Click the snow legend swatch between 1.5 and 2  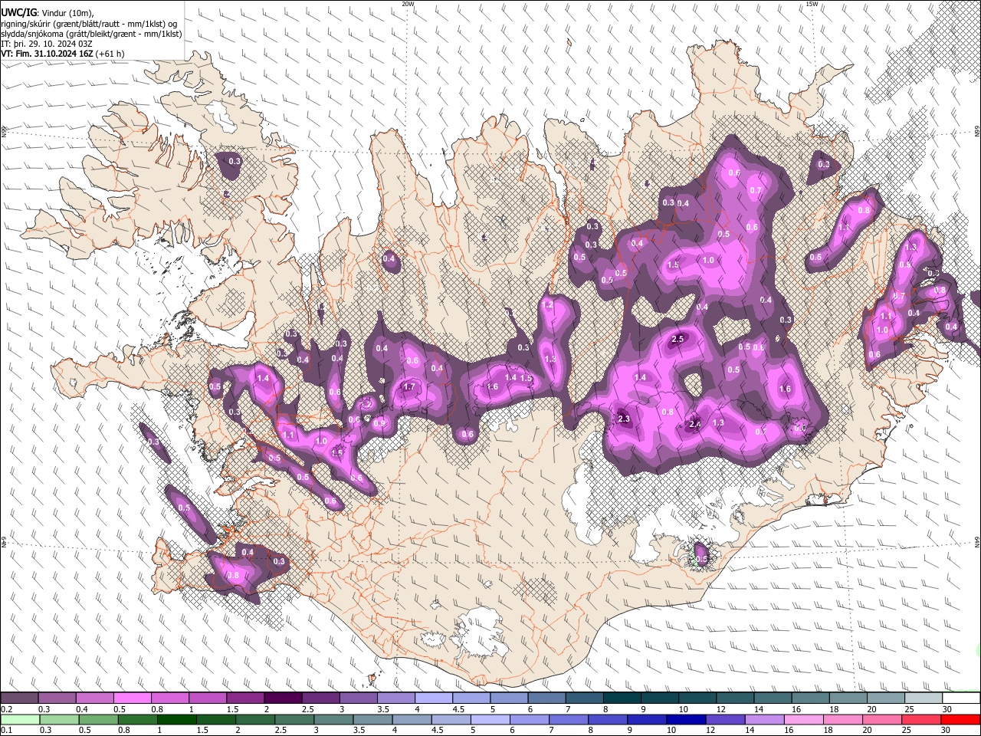pos(245,698)
